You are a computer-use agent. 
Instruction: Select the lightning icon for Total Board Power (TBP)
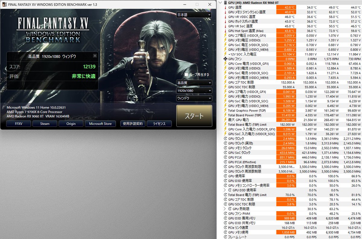[x=225, y=115]
